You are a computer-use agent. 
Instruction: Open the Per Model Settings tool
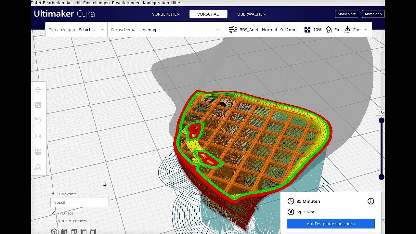[x=38, y=152]
